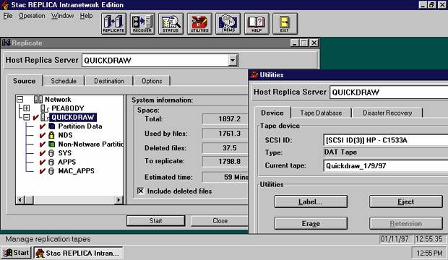Click the PEABODY server icon
Viewport: 448px width, 260px height.
pyautogui.click(x=44, y=108)
